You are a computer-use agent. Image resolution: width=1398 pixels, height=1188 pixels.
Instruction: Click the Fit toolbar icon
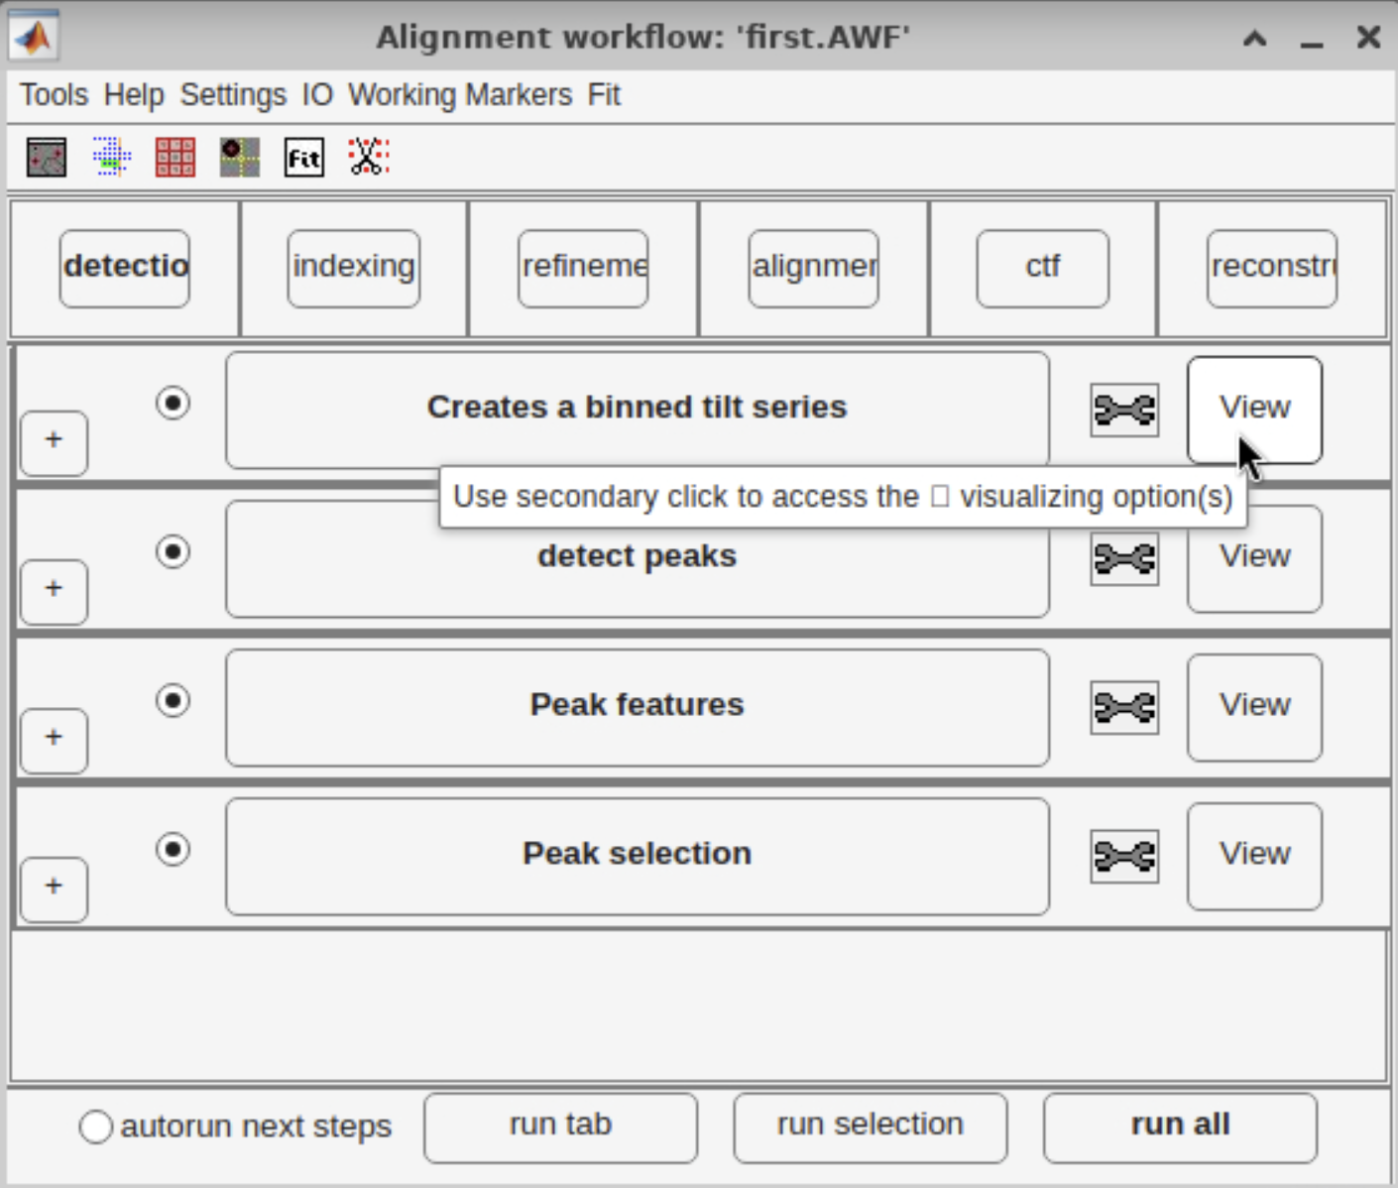pos(303,158)
